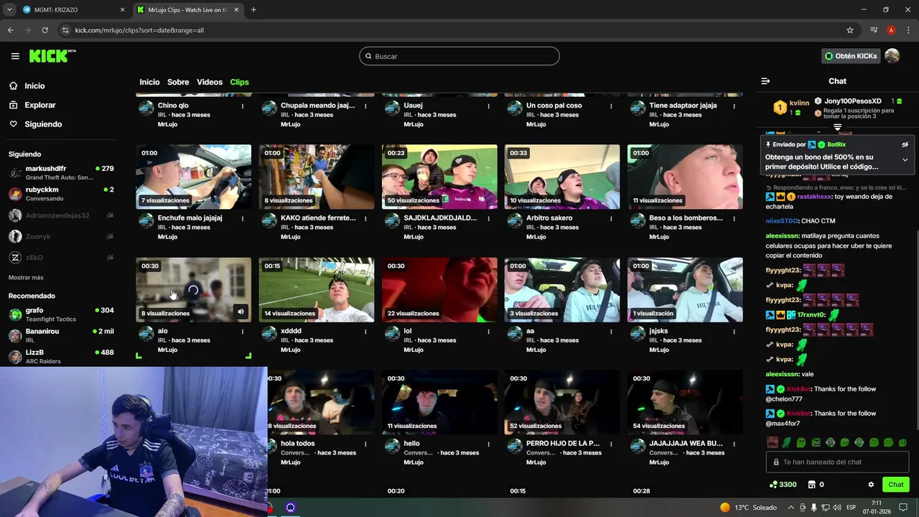The width and height of the screenshot is (919, 517).
Task: Expand the pinned BotRix message chevron
Action: pos(905,160)
